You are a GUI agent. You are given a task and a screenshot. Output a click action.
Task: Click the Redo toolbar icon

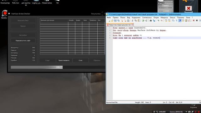146,21
